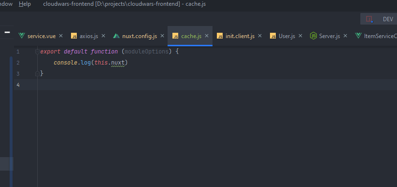Viewport: 397px width, 187px height.
Task: Open the Server.js tab
Action: (x=329, y=36)
